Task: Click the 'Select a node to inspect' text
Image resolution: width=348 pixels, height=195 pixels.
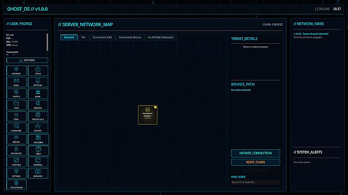Action: [x=256, y=47]
